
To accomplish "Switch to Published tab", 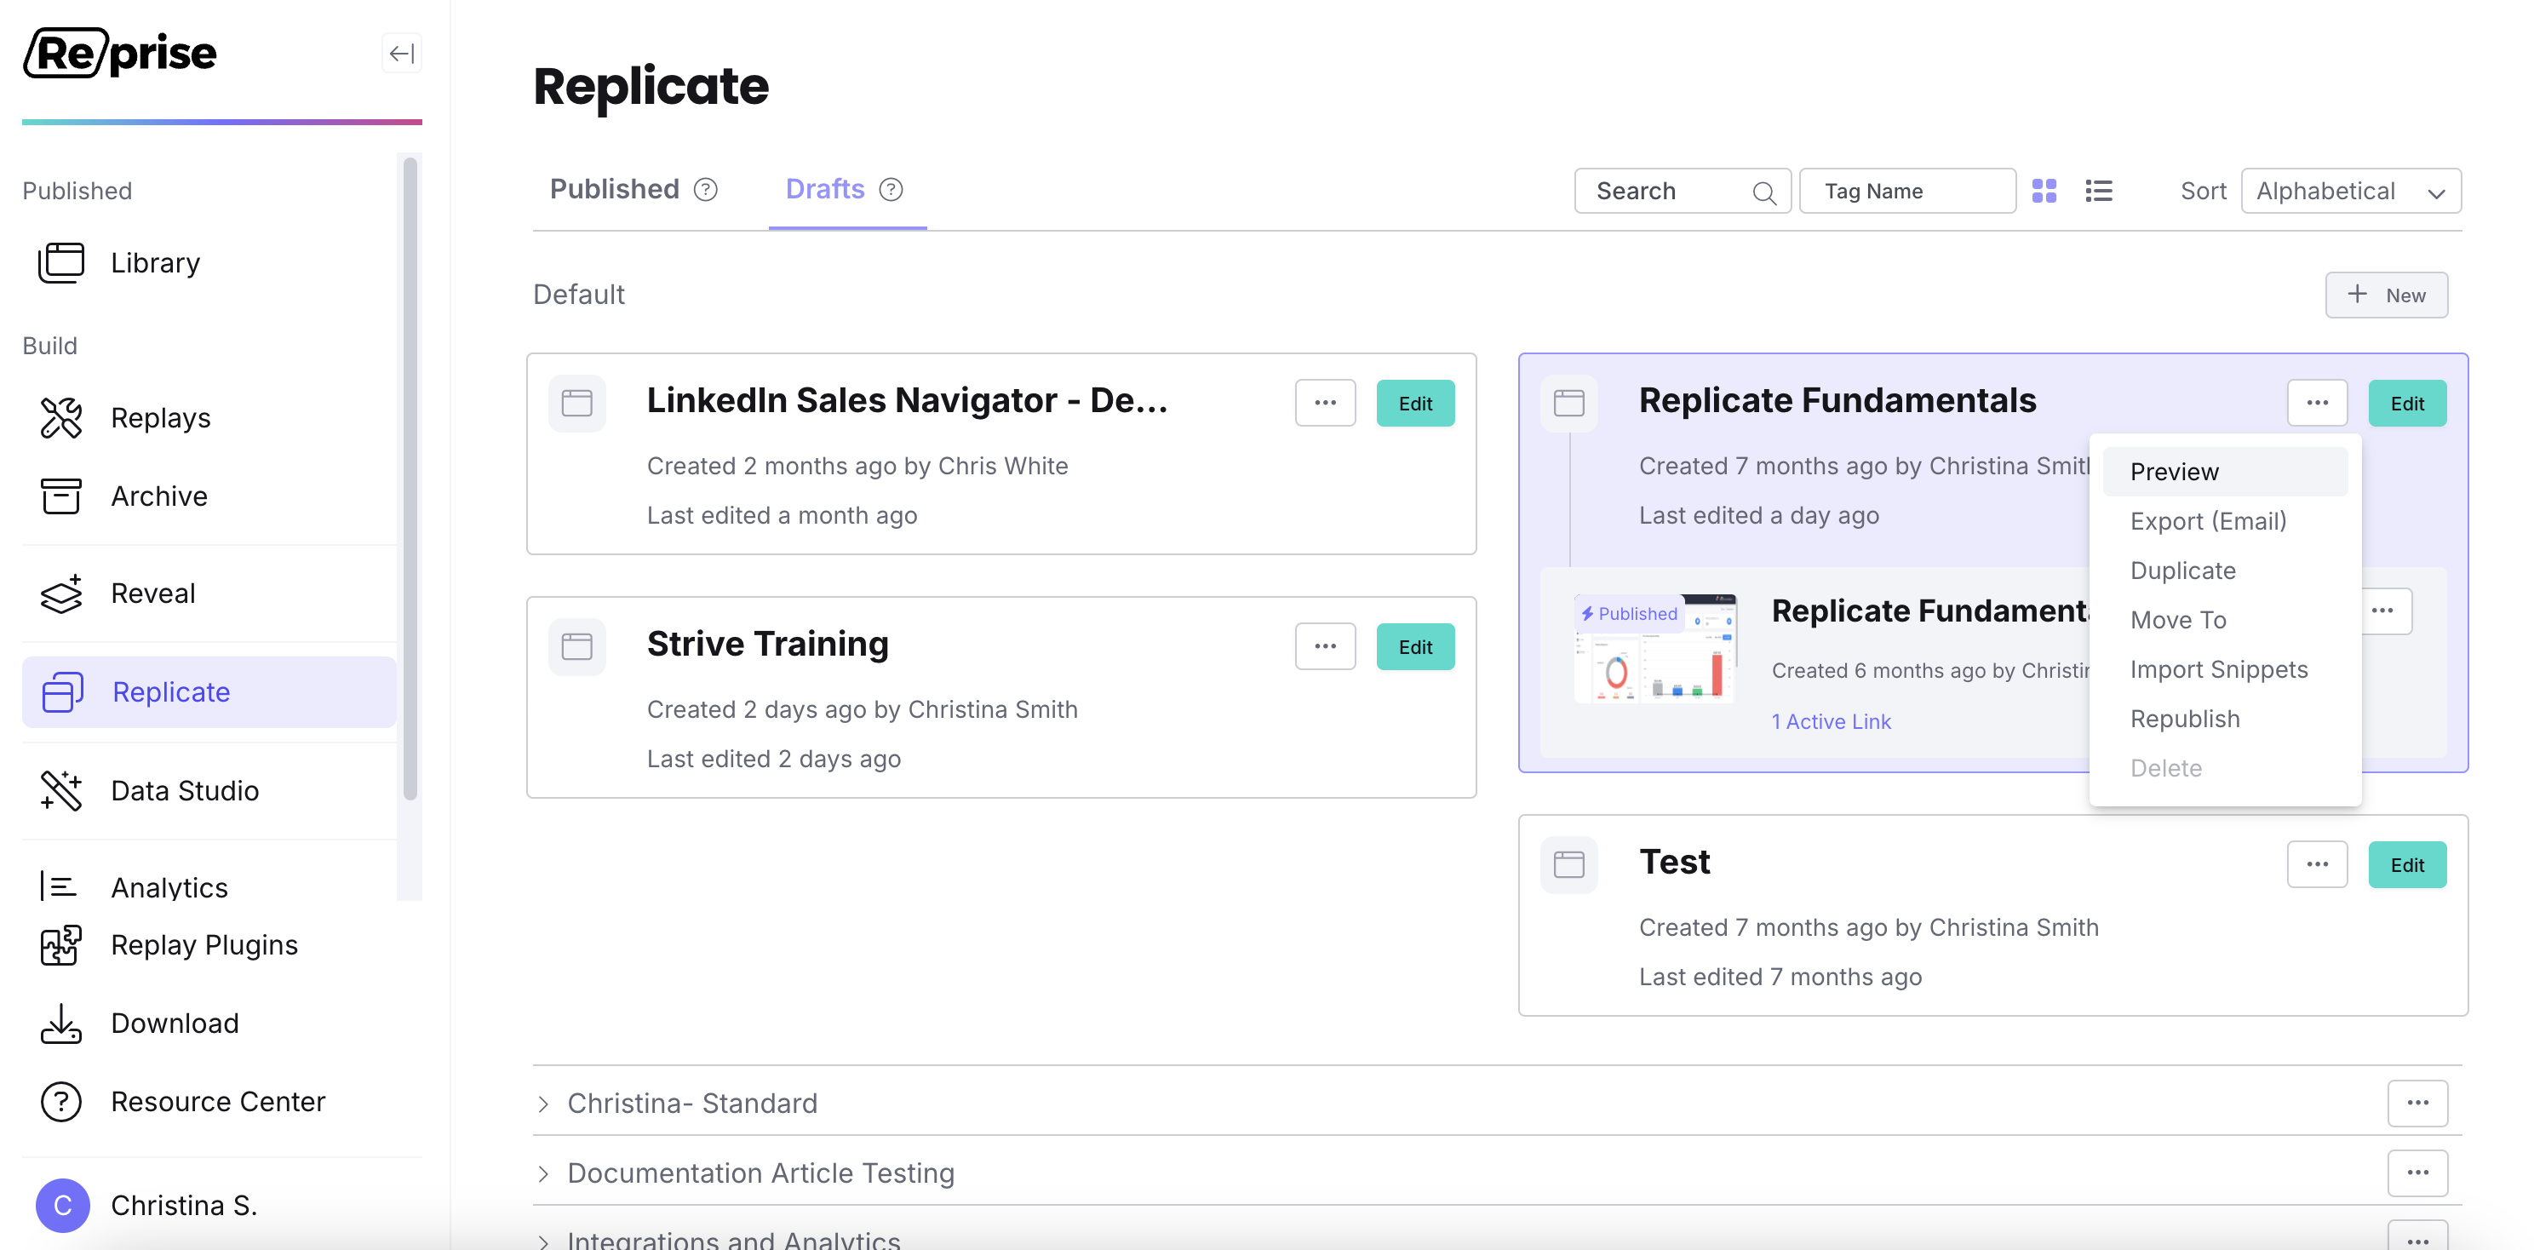I will tap(615, 189).
